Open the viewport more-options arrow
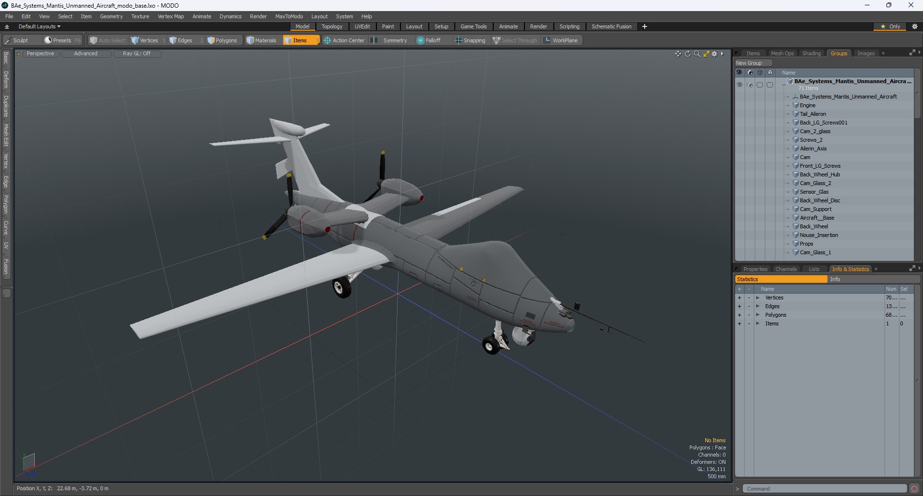Image resolution: width=923 pixels, height=496 pixels. click(722, 54)
